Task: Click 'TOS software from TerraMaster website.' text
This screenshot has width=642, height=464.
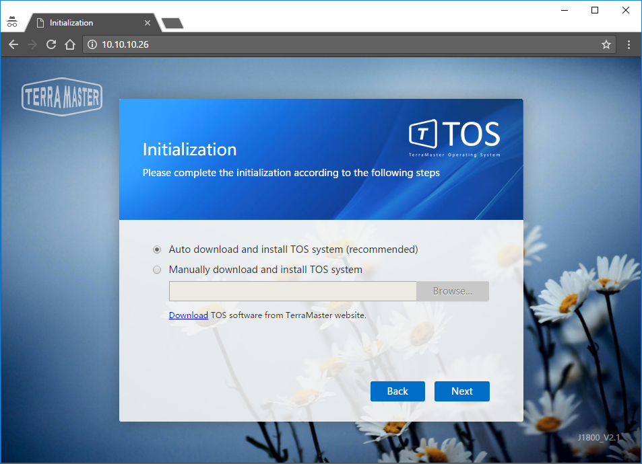Action: 288,315
